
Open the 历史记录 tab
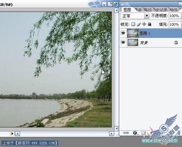tap(161, 10)
